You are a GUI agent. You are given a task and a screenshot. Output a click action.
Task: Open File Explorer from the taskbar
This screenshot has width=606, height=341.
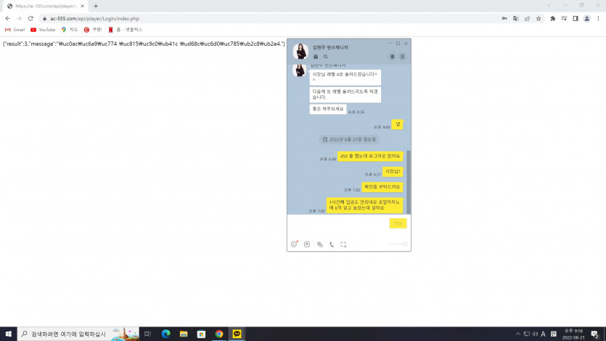pyautogui.click(x=184, y=334)
